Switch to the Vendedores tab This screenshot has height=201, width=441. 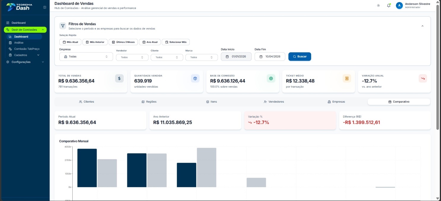(x=274, y=102)
